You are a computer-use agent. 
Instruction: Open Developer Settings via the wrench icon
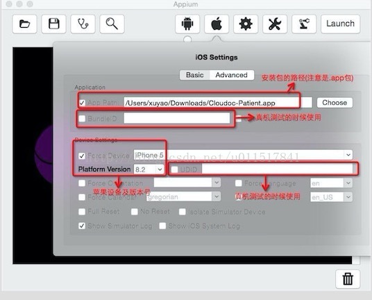[x=275, y=24]
